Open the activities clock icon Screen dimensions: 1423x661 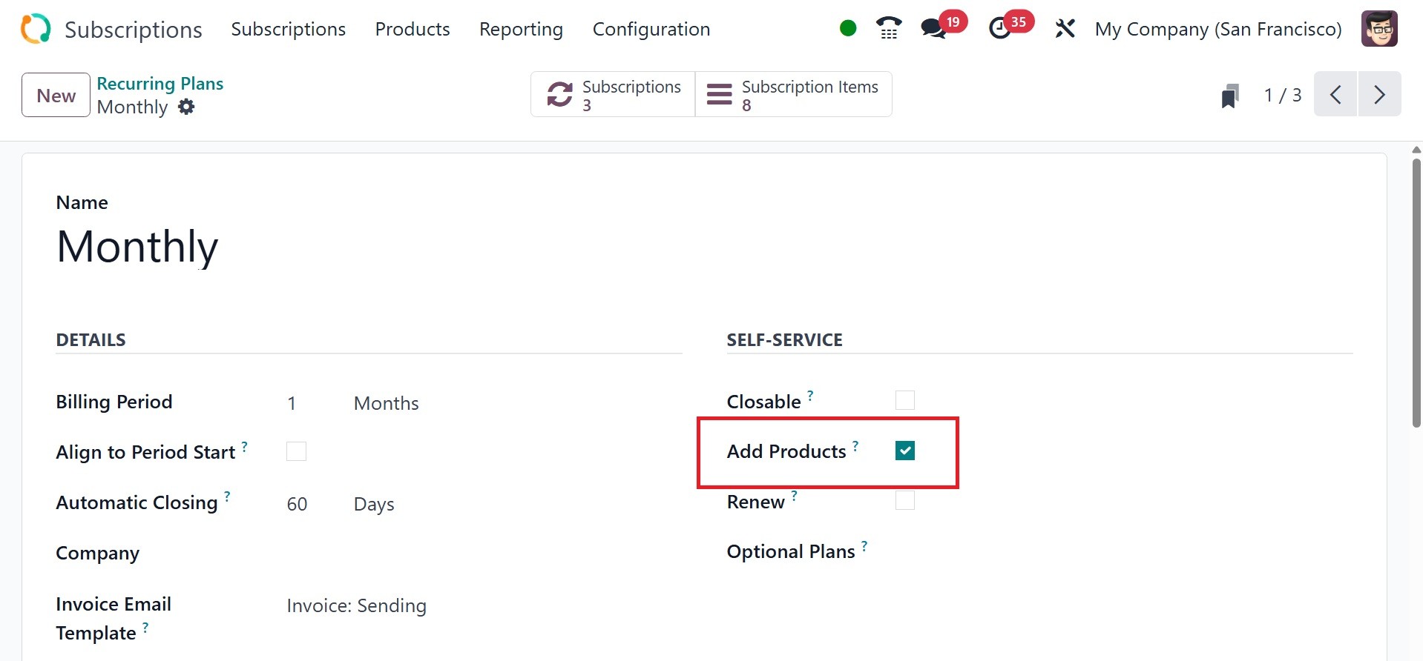click(x=1000, y=29)
